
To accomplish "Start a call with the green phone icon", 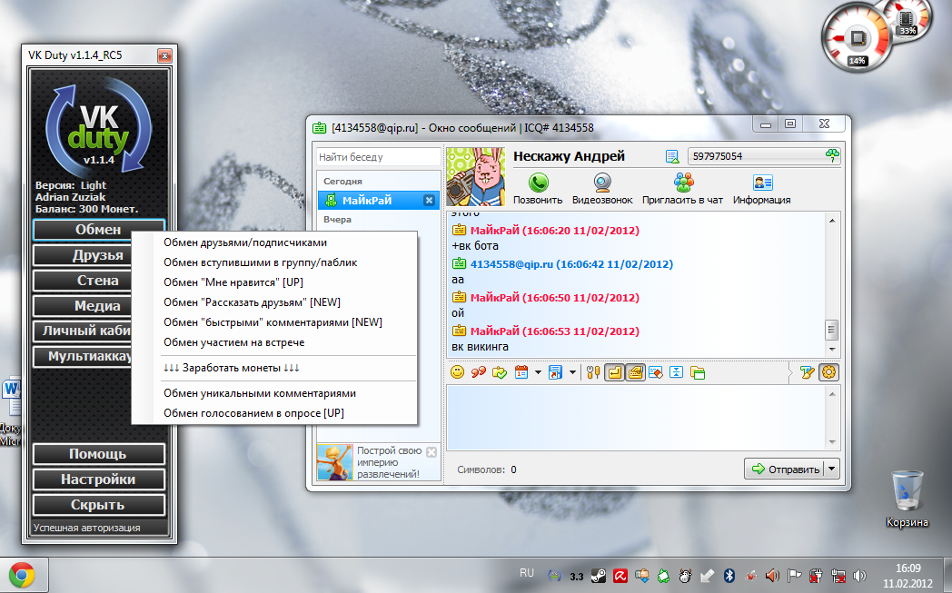I will tap(538, 183).
